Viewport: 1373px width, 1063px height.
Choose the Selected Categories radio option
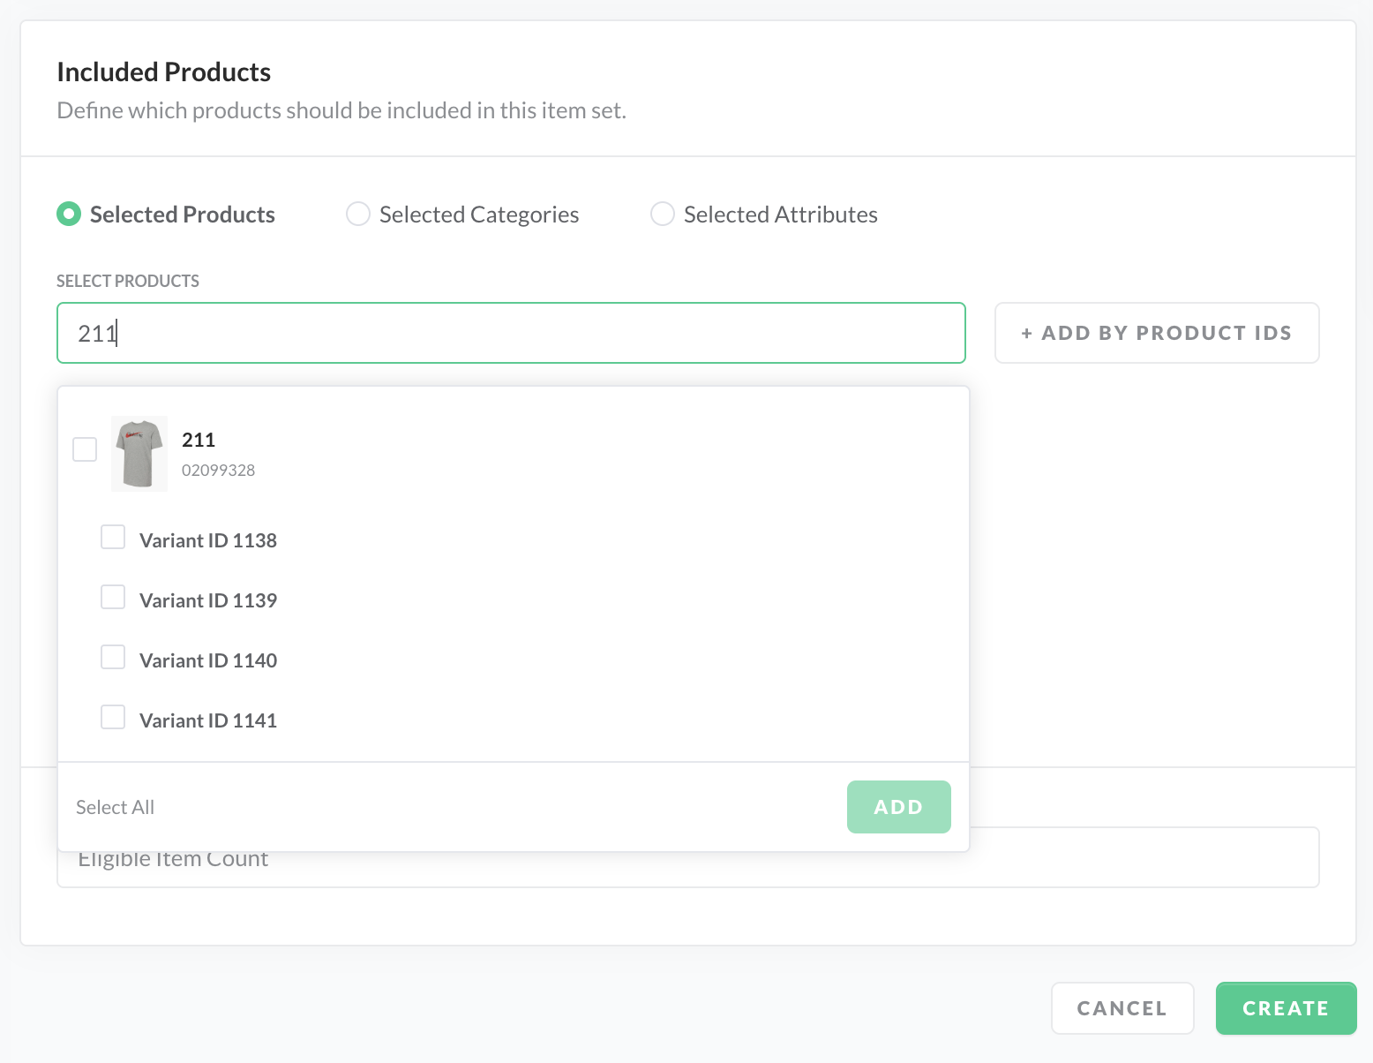(x=358, y=215)
